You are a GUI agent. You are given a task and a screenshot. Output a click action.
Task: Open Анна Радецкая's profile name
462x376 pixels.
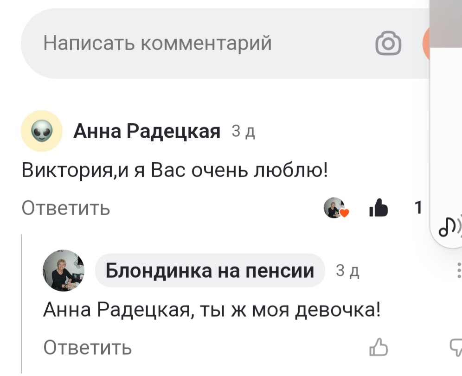[x=147, y=131]
